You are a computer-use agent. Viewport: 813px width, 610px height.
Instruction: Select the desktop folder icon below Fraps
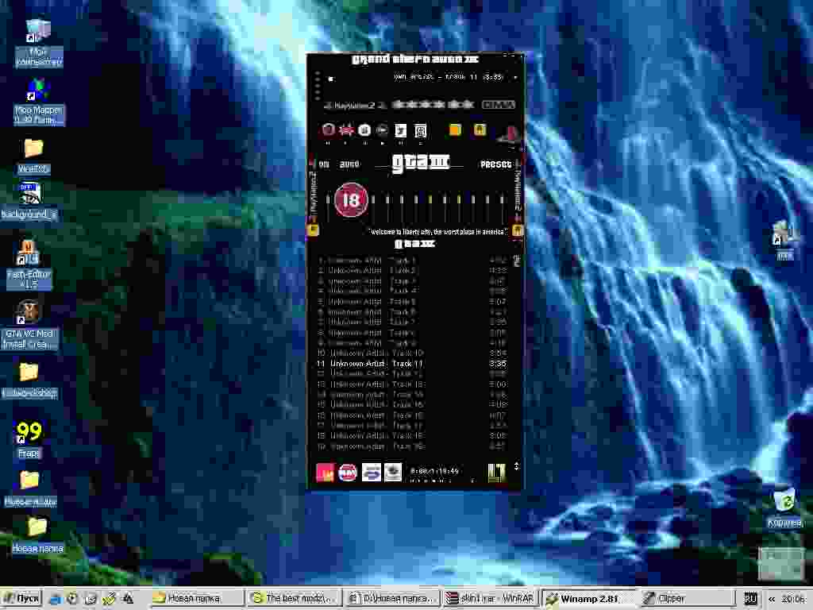pos(30,488)
